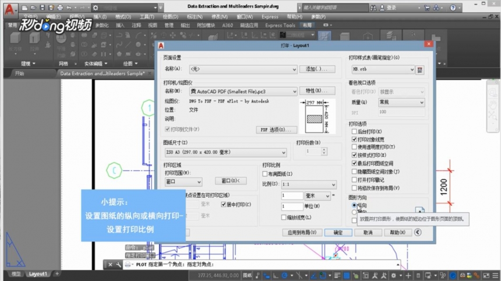The width and height of the screenshot is (501, 281).
Task: Click the binoculars search icon in title bar
Action: tap(373, 8)
